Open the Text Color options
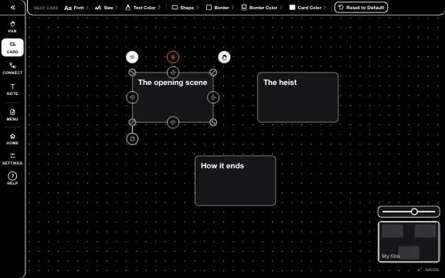445x278 pixels. click(143, 8)
